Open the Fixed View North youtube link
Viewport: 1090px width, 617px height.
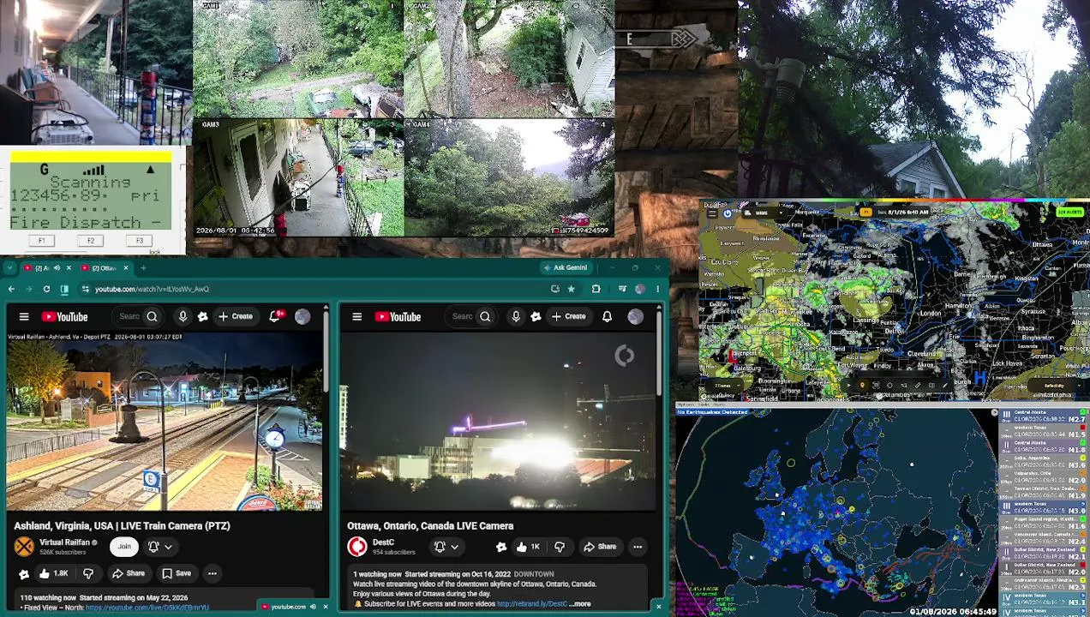147,608
